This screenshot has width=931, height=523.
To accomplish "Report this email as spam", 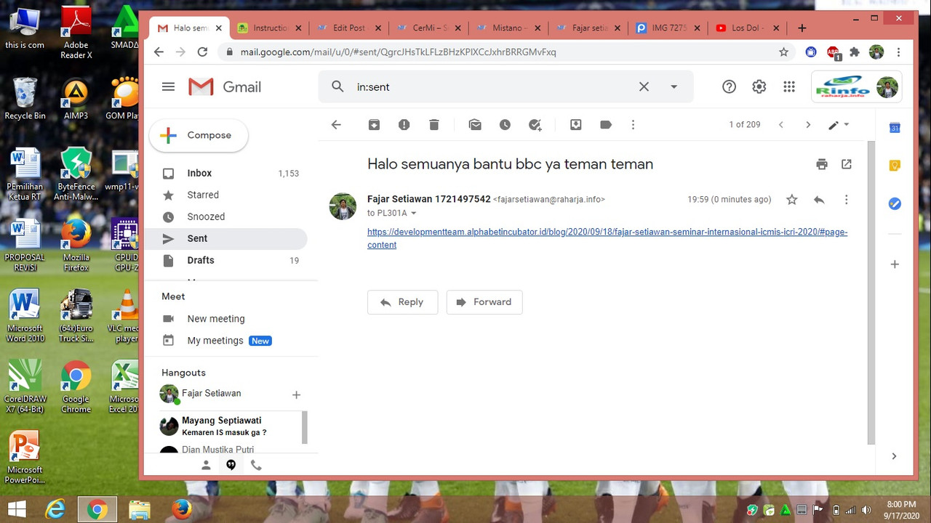I will pos(404,125).
